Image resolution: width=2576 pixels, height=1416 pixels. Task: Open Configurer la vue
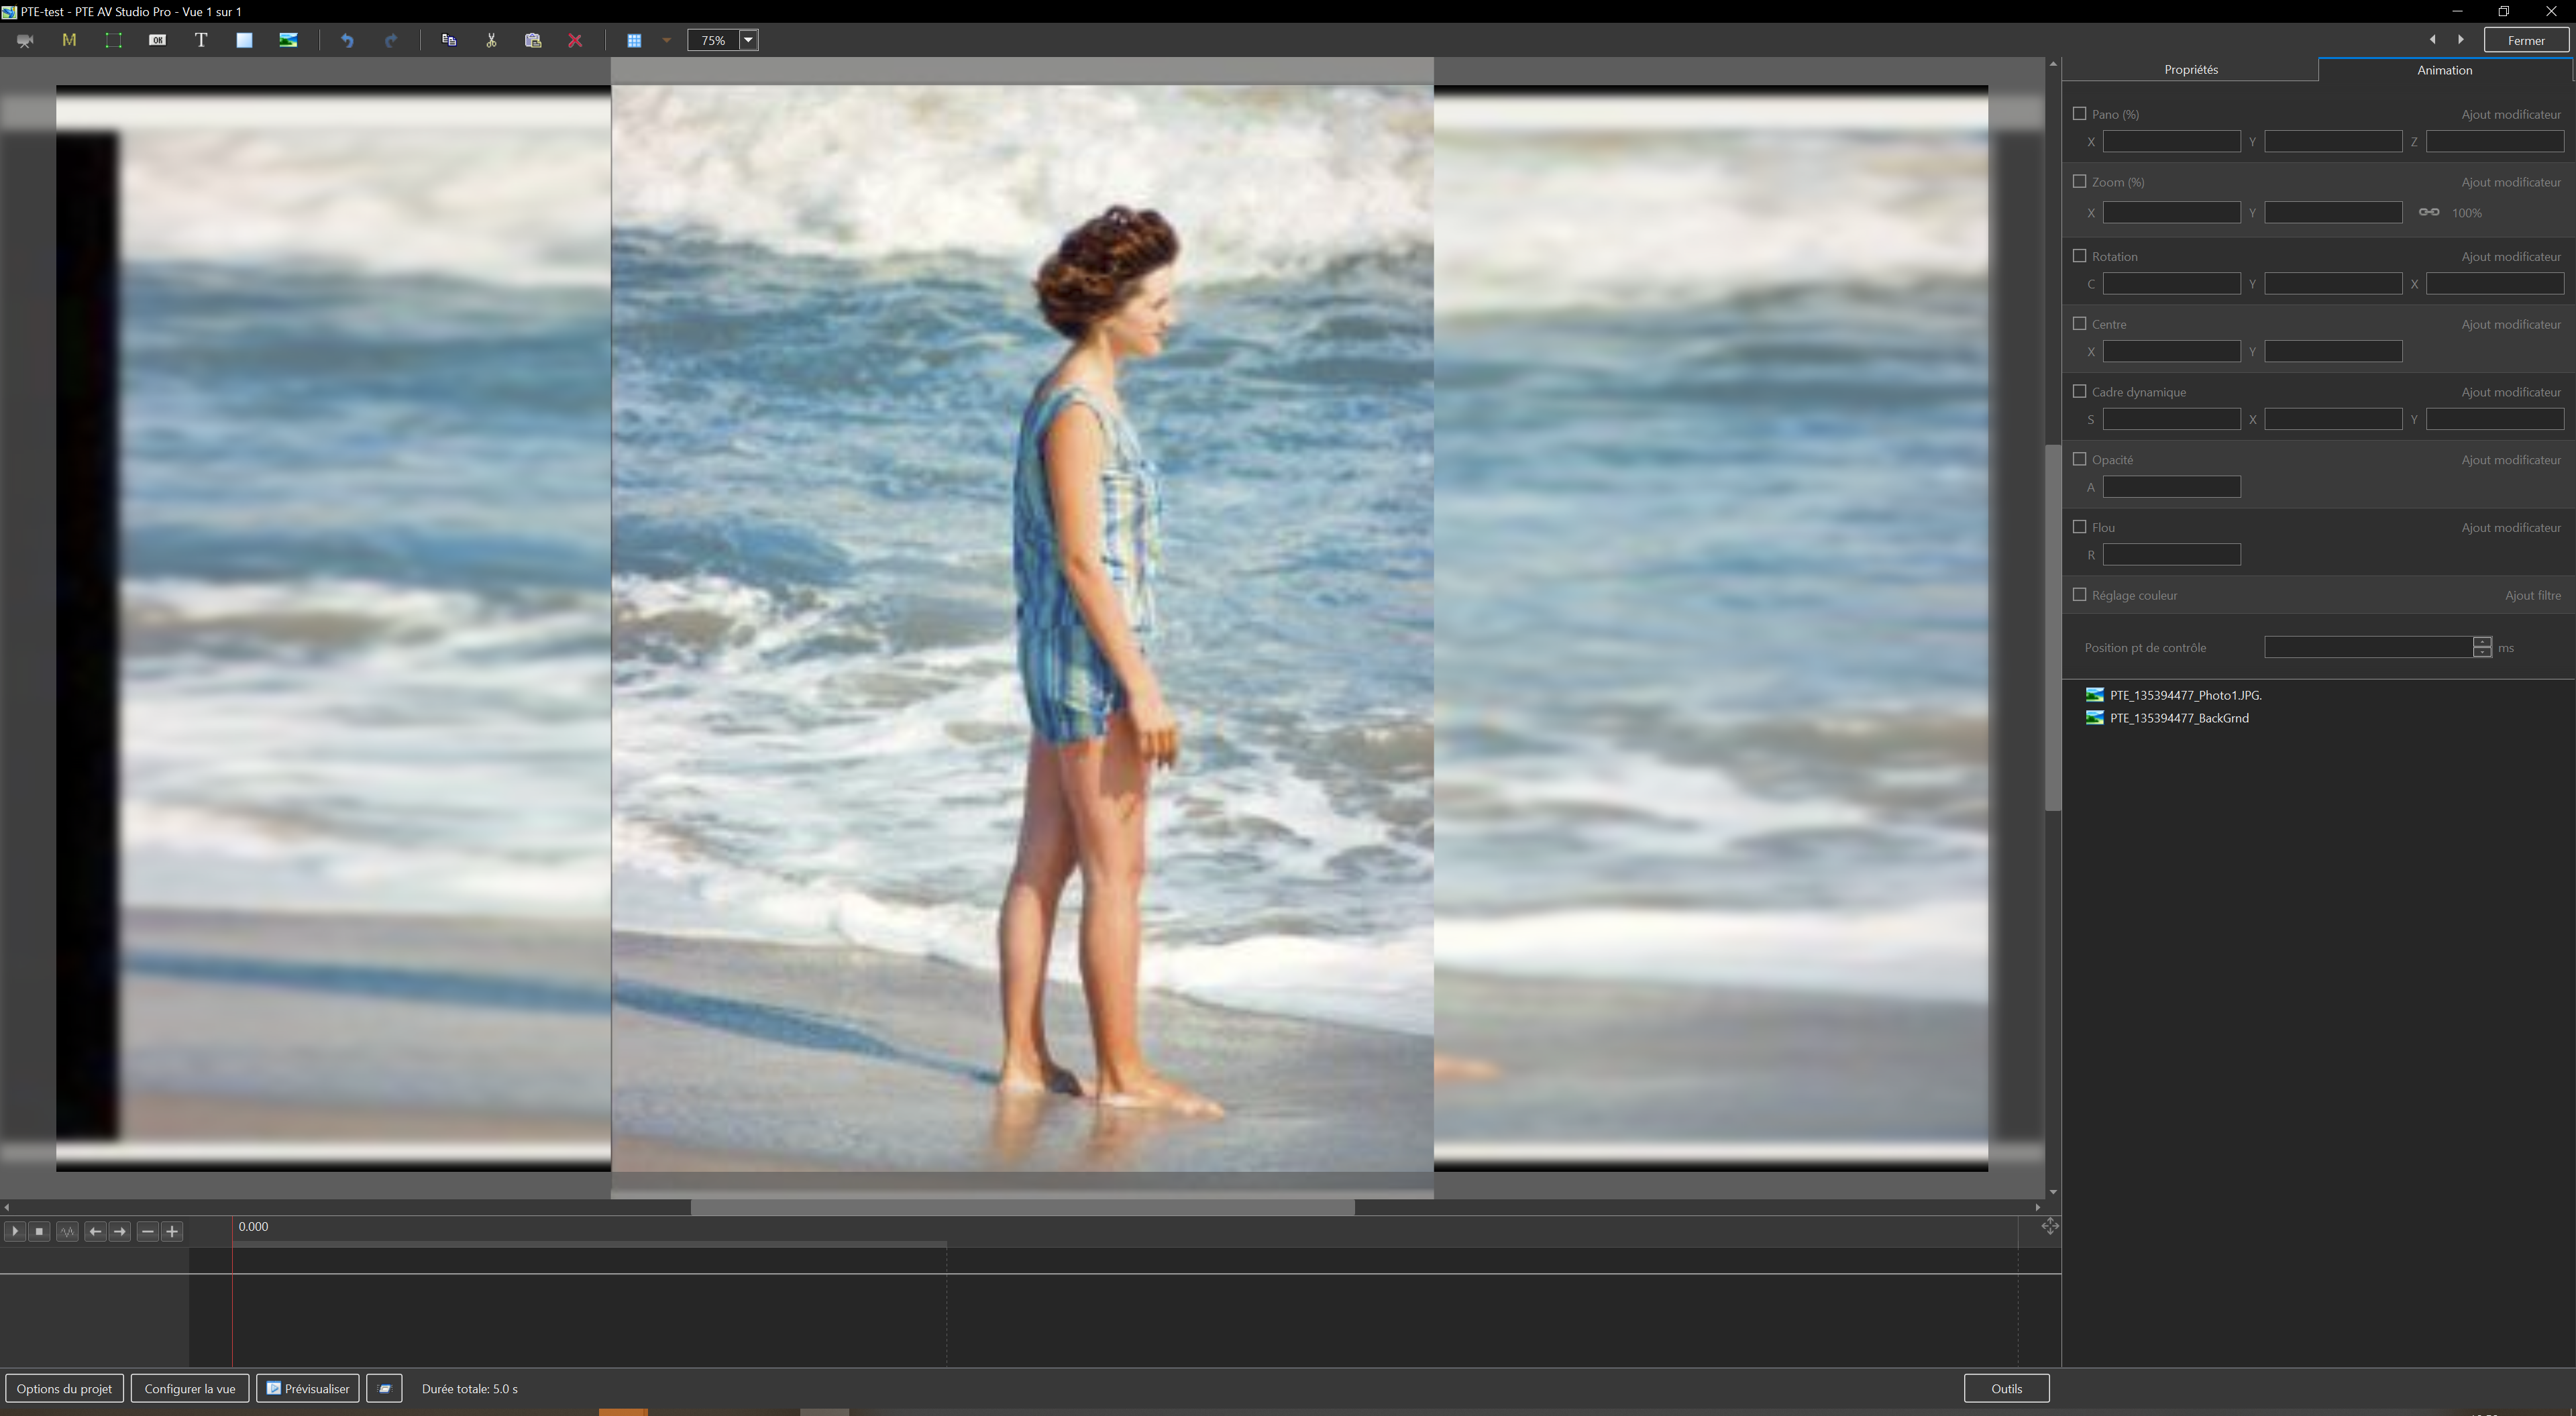(x=190, y=1389)
